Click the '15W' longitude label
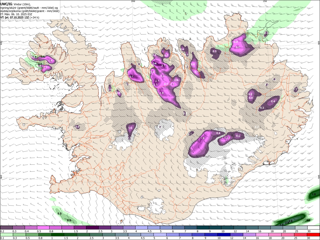The width and height of the screenshot is (320, 240). point(265,1)
